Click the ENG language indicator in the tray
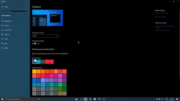Screen dimensions: 180x101 167,99
